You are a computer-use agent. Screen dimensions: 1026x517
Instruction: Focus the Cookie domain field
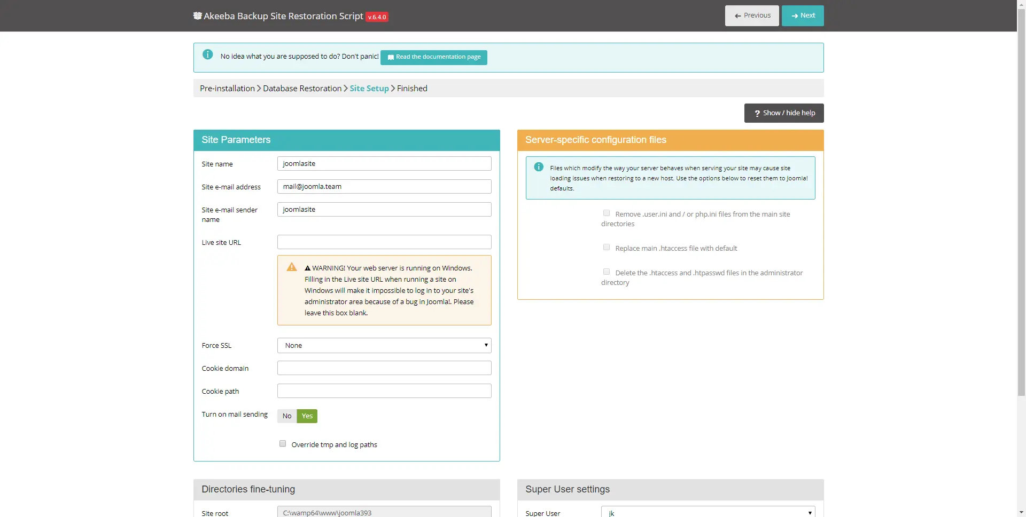coord(384,368)
